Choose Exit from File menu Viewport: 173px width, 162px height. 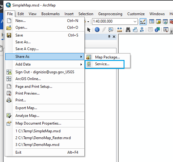click(45, 152)
